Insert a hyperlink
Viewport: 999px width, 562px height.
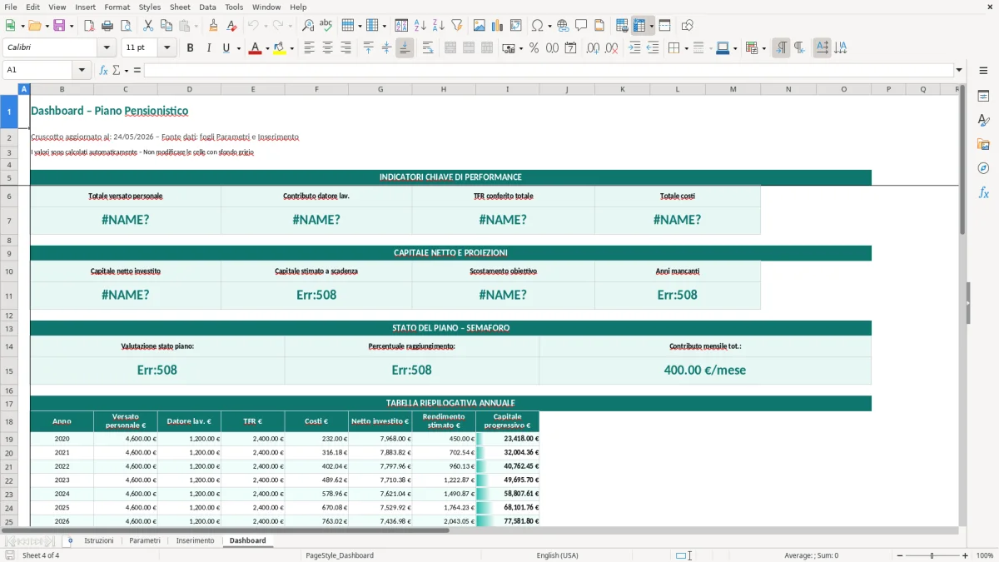coord(563,26)
